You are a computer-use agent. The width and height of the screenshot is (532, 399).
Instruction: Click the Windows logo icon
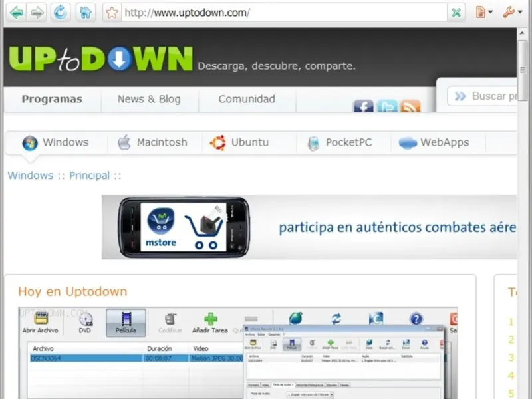tap(30, 143)
